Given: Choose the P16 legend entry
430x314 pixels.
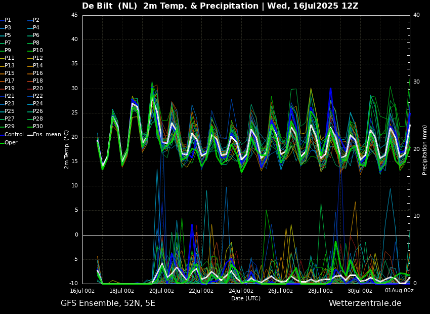Looking at the screenshot, I should point(35,73).
